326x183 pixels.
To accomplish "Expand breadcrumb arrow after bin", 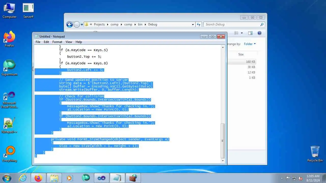I will click(145, 24).
